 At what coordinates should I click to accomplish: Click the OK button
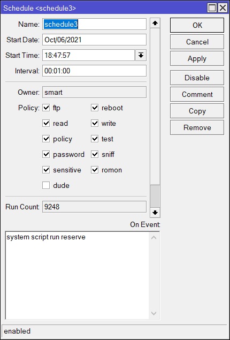[197, 25]
